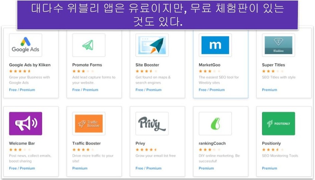The height and width of the screenshot is (180, 315).
Task: Select the Site Booster title
Action: point(147,65)
